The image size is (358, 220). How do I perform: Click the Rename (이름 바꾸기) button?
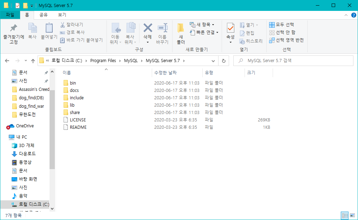tap(162, 34)
